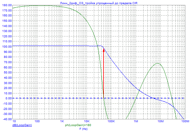The image size is (193, 134).
Task: Click the 1M frequency axis label
Action: click(x=136, y=121)
